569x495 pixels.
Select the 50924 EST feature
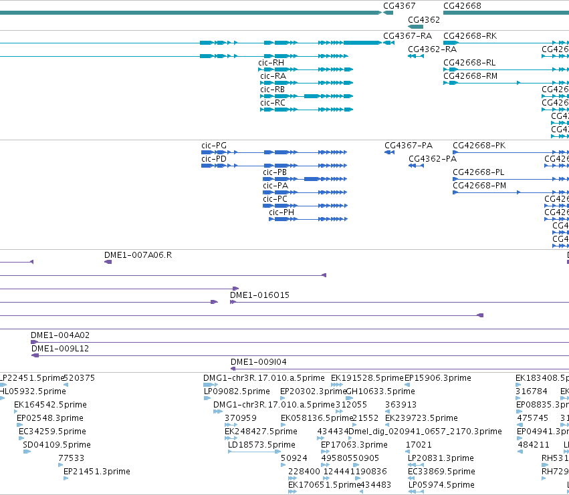[x=283, y=465]
